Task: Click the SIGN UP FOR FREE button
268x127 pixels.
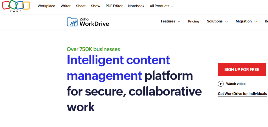Action: click(242, 69)
